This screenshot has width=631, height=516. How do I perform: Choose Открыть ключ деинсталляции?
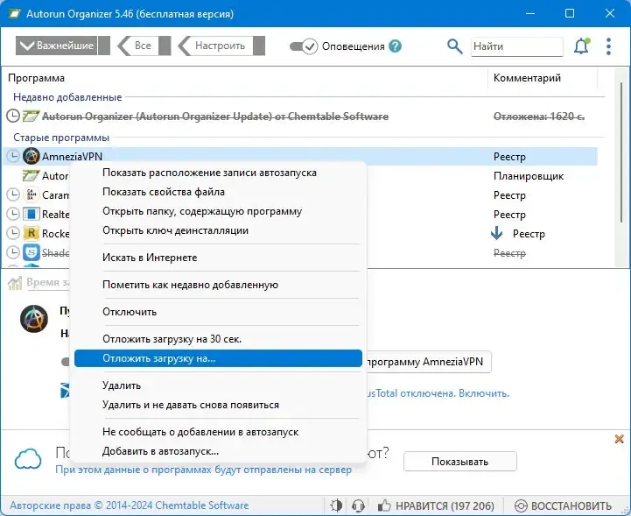click(x=218, y=230)
